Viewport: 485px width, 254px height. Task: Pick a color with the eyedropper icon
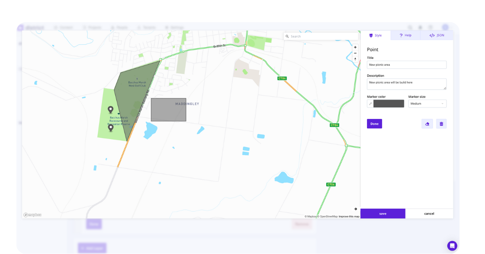click(x=370, y=103)
